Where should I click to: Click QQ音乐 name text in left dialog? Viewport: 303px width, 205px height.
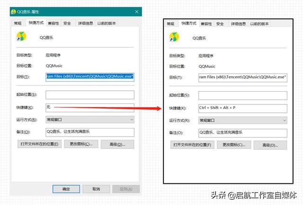[46, 38]
